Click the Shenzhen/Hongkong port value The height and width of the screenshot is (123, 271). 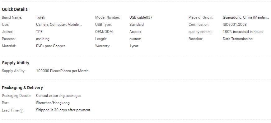53,103
